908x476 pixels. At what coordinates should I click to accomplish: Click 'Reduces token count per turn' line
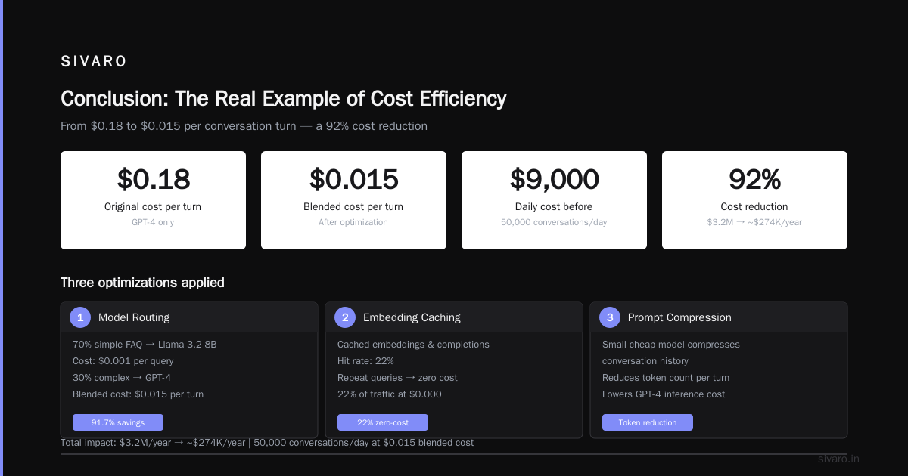click(666, 378)
